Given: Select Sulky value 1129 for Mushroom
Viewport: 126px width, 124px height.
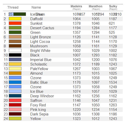Looking at the screenshot, I should (113, 46).
